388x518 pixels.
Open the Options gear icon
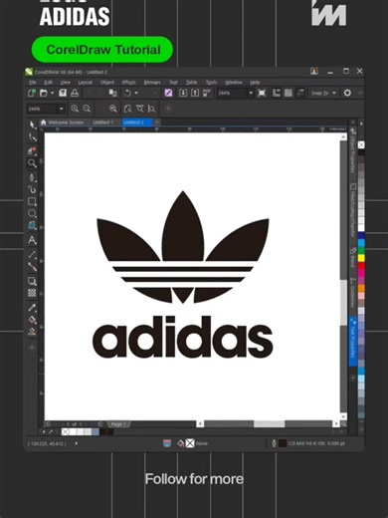pos(347,93)
